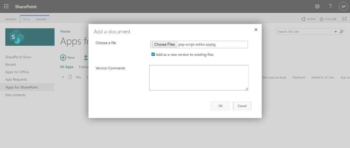350x148 pixels.
Task: Close the Add a document dialog
Action: tap(256, 30)
